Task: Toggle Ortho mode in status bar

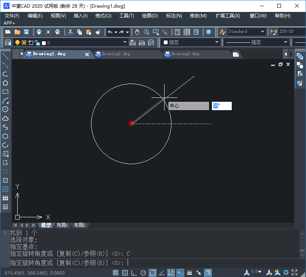Action: [134, 273]
